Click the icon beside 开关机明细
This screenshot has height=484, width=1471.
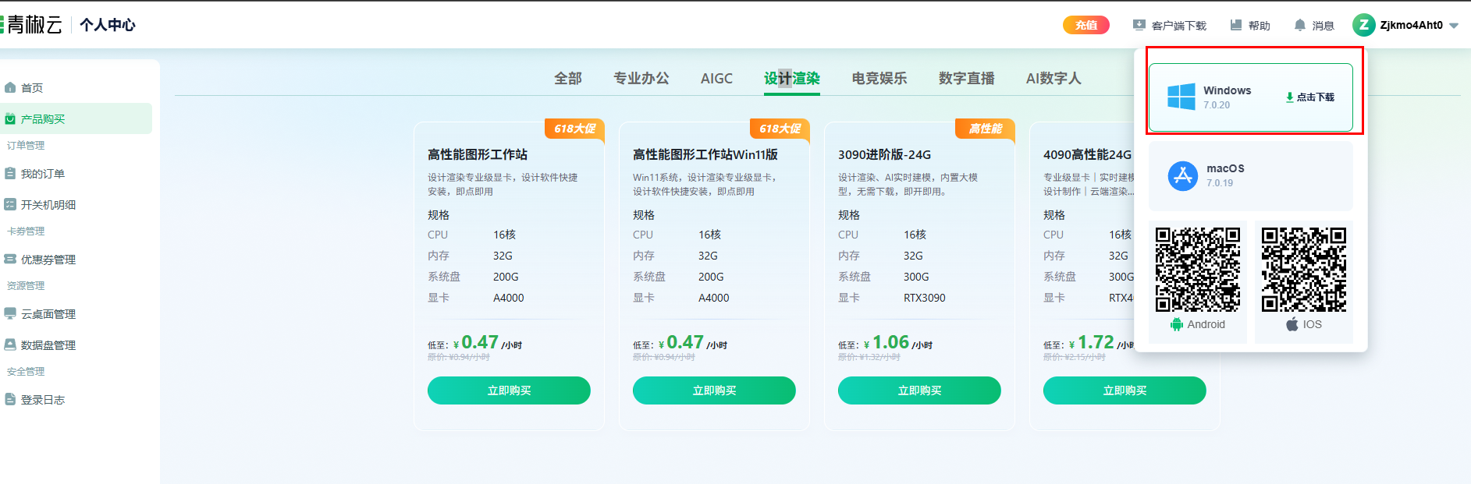[x=10, y=205]
